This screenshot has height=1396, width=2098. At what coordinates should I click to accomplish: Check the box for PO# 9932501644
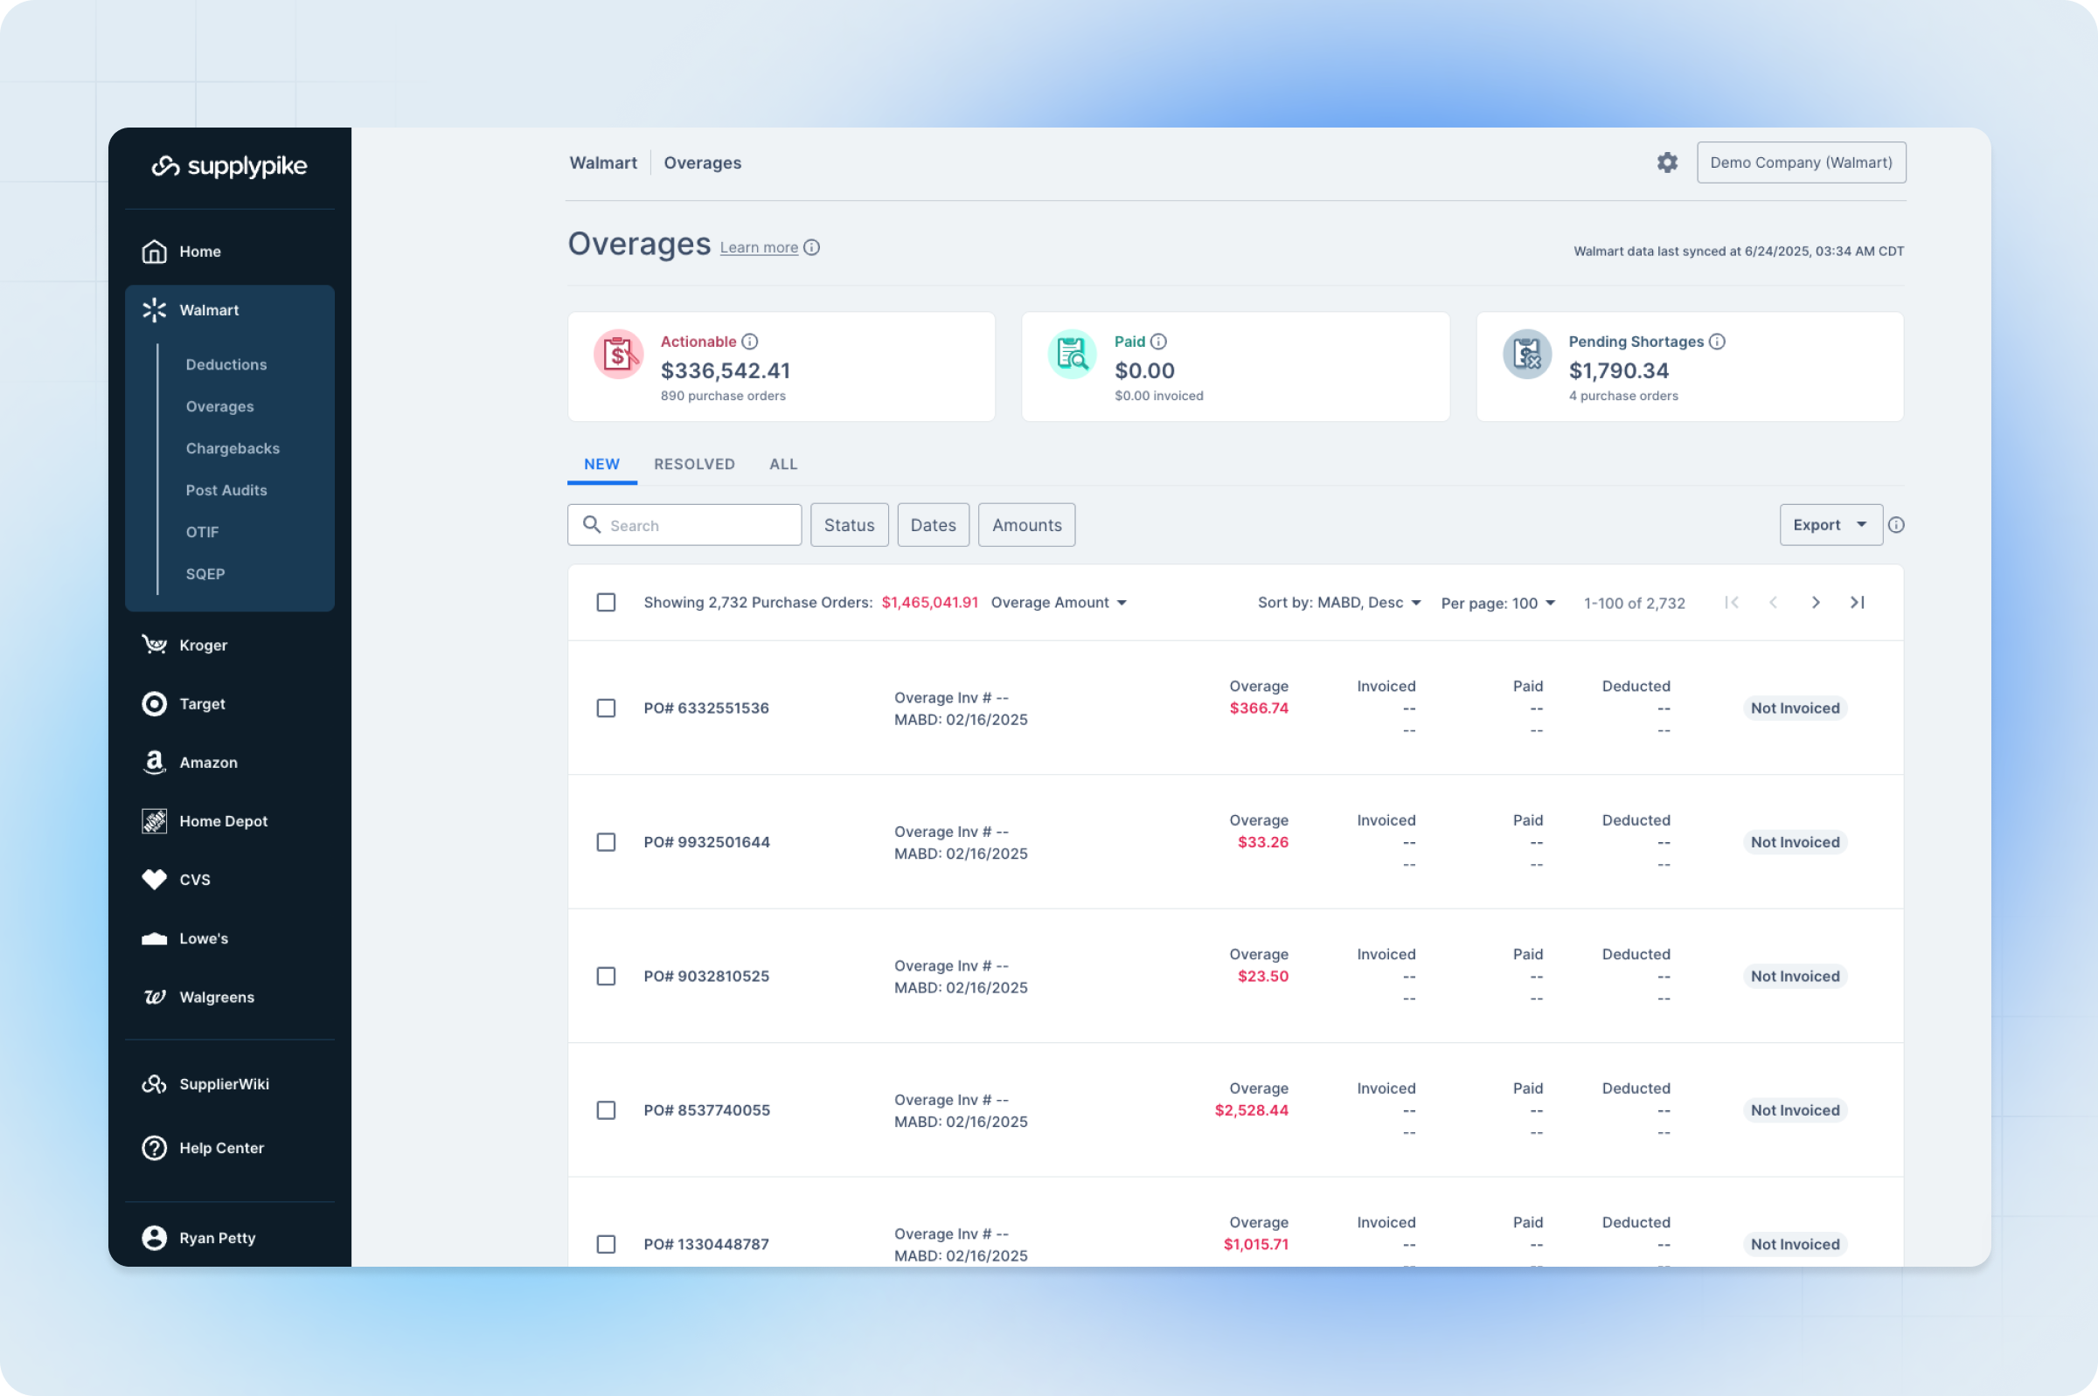(606, 842)
